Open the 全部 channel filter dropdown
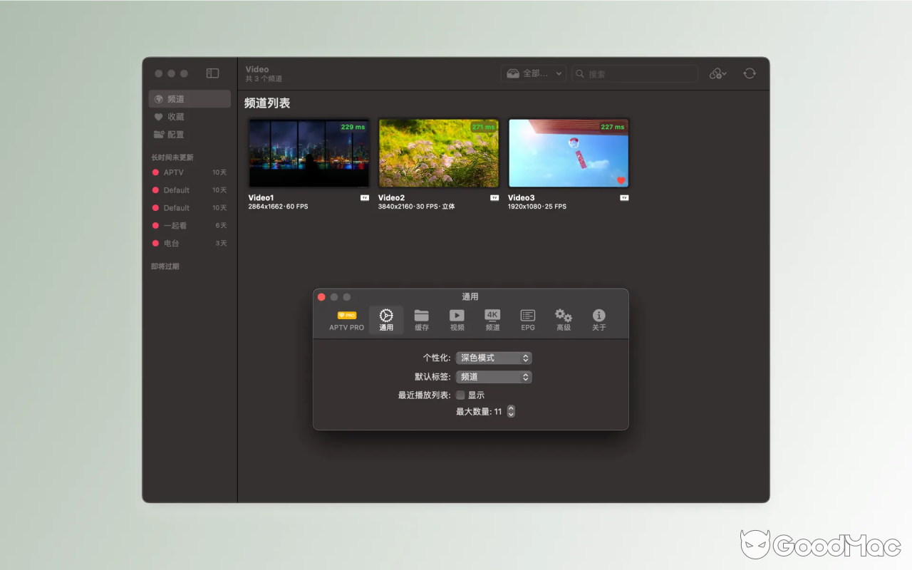Viewport: 912px width, 570px height. click(533, 73)
